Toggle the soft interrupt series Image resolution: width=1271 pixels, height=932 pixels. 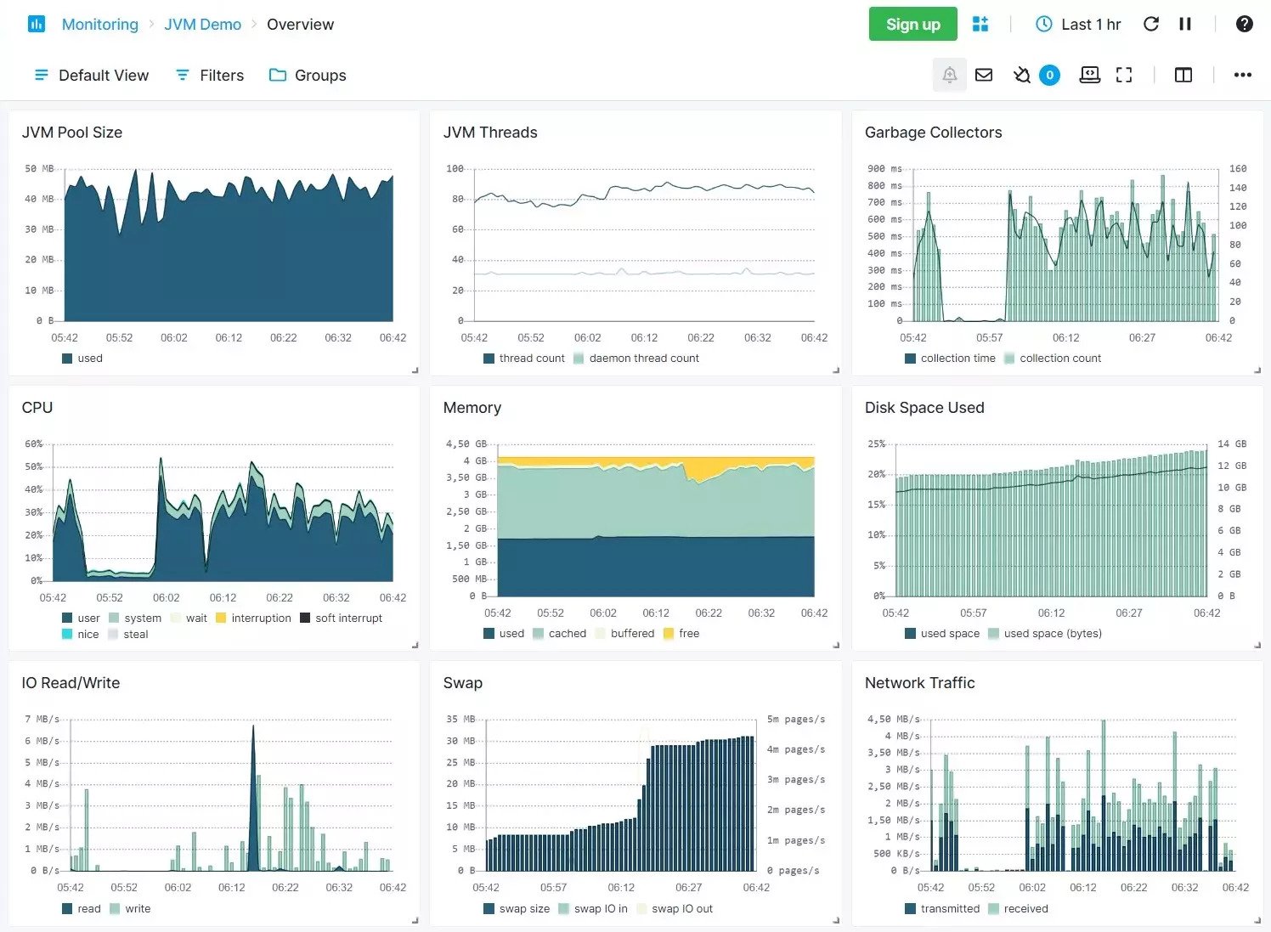[x=342, y=619]
